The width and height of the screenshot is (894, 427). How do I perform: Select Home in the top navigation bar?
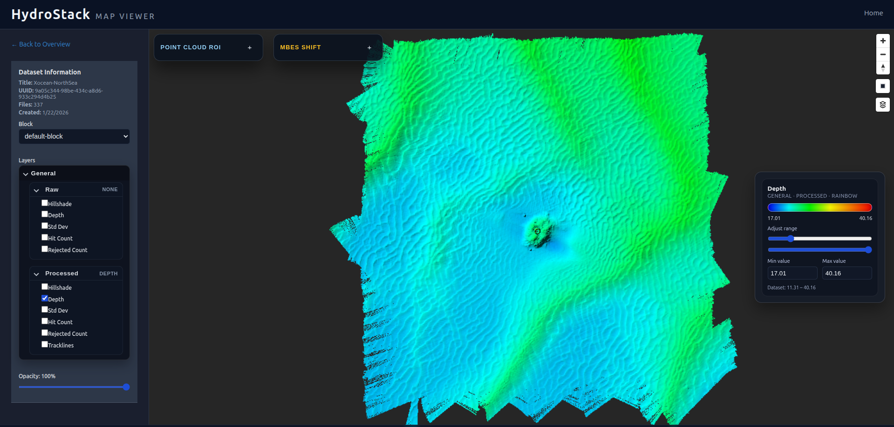[x=873, y=13]
